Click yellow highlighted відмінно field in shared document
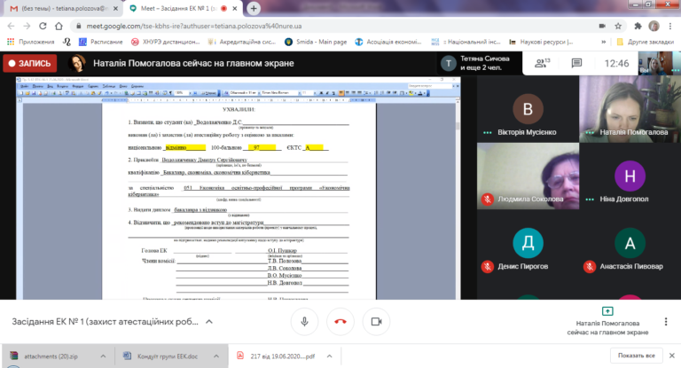 [185, 148]
